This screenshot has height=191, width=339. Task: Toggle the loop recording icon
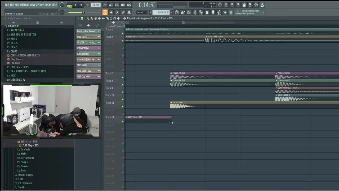[129, 5]
